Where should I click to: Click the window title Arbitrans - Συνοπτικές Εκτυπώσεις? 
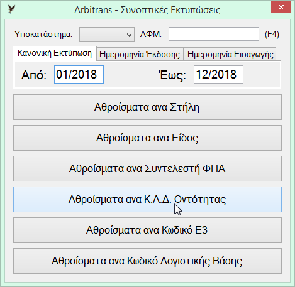(147, 10)
